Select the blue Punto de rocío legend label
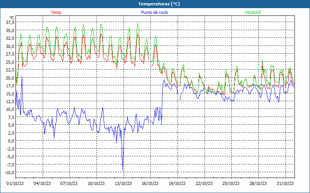This screenshot has width=310, height=193. (x=155, y=12)
